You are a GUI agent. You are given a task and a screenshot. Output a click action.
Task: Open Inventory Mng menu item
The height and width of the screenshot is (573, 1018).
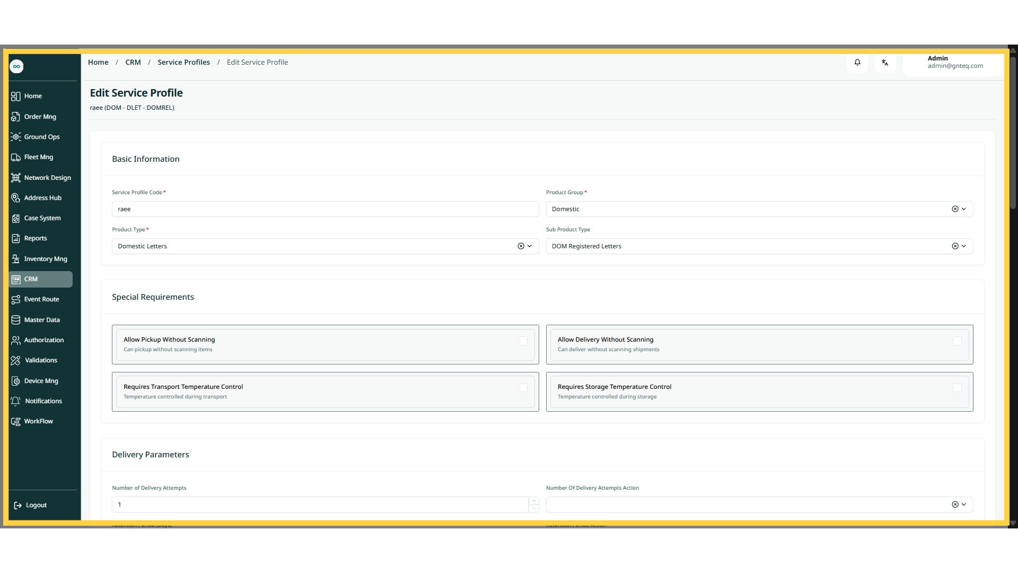pos(40,259)
